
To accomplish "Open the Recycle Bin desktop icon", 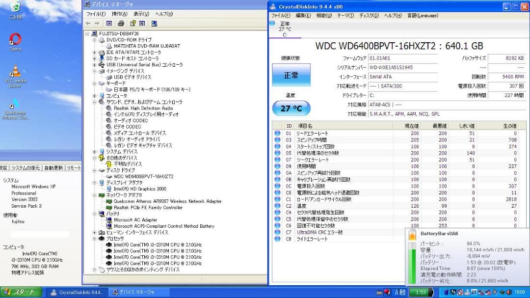I will click(15, 9).
